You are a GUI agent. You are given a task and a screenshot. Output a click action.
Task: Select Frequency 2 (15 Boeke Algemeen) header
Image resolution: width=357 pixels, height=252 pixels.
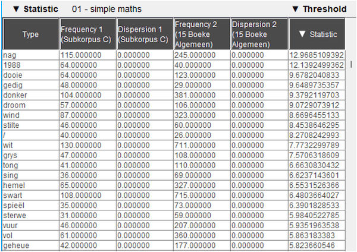201,34
